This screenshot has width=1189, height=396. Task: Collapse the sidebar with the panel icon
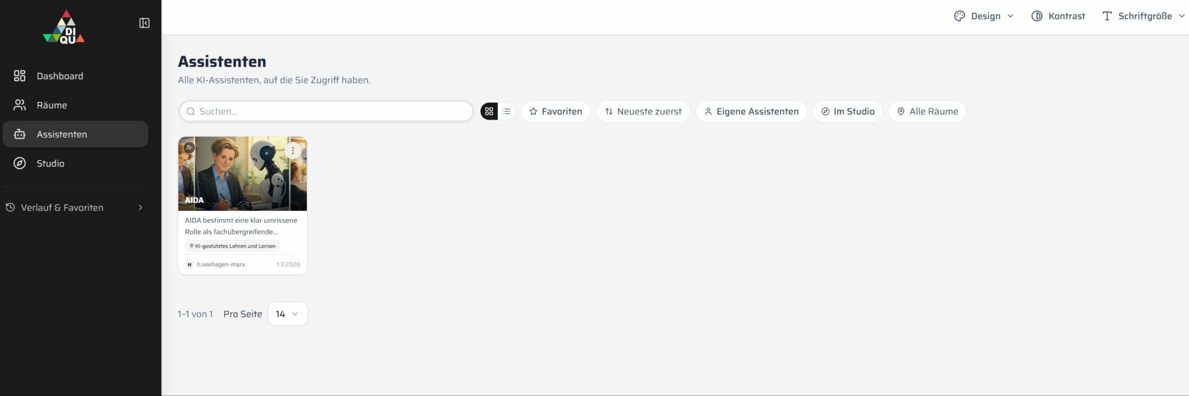(x=144, y=23)
